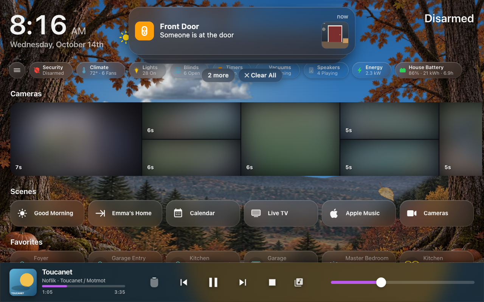Open the music queue library icon
Image resolution: width=484 pixels, height=302 pixels.
[x=299, y=282]
